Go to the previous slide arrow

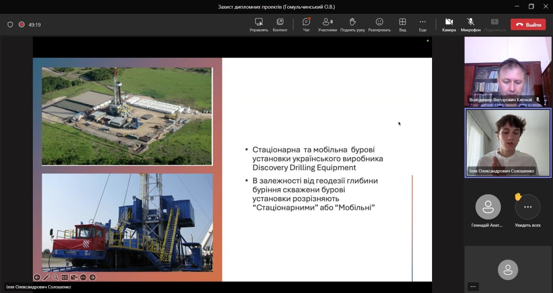(37, 277)
